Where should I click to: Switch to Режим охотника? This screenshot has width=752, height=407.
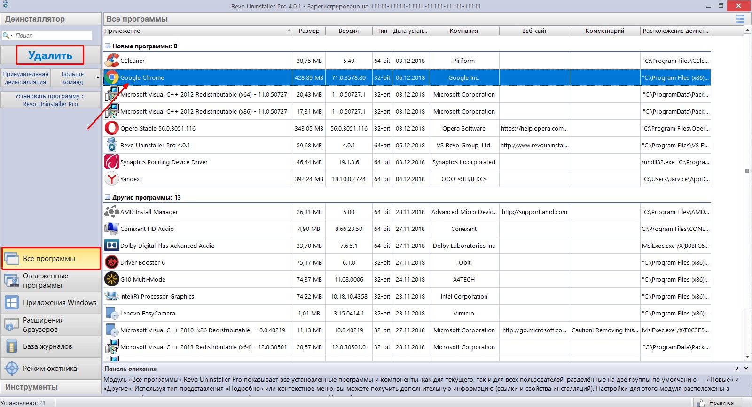point(51,369)
